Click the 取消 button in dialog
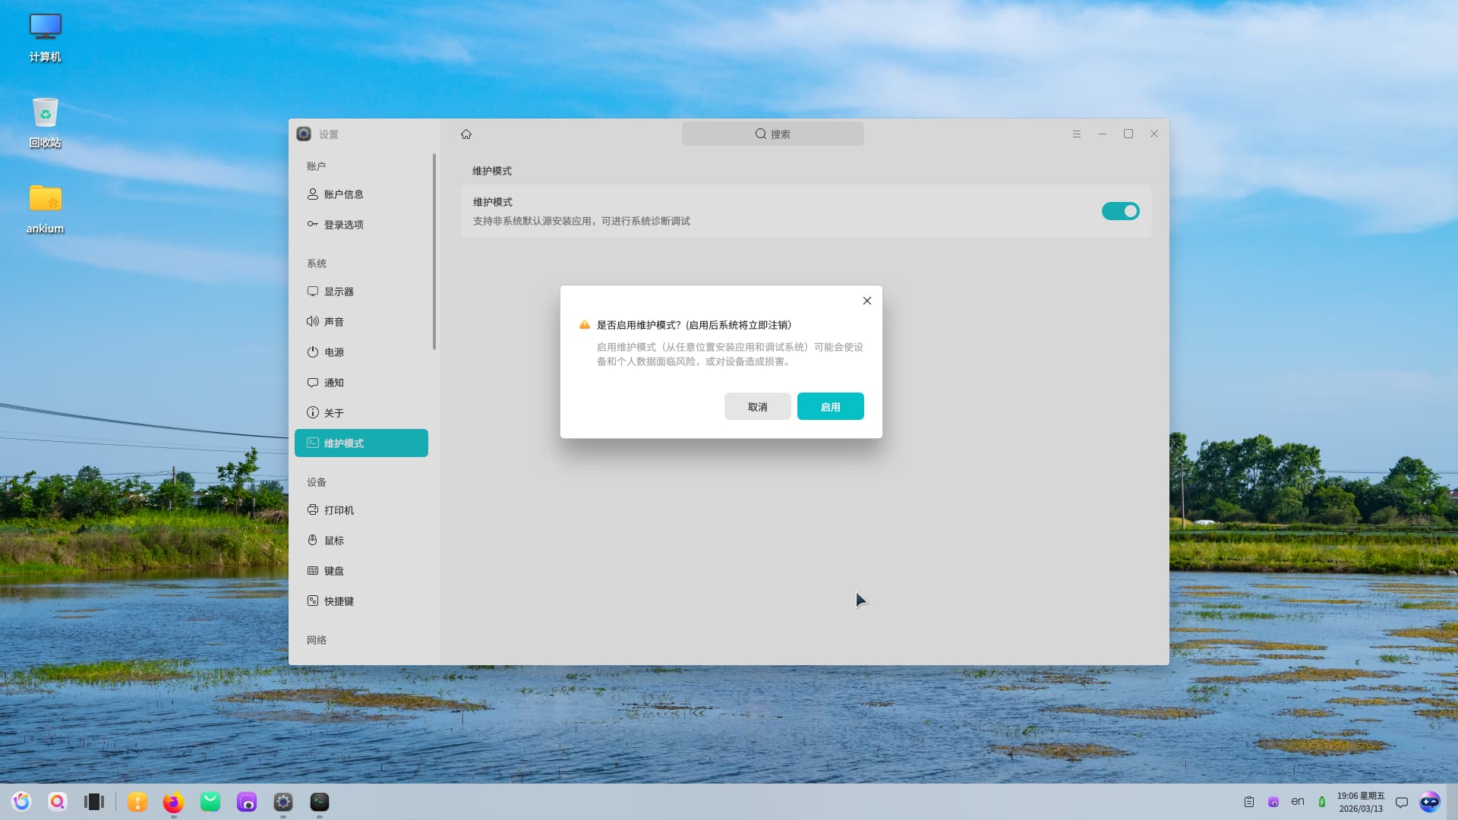Viewport: 1458px width, 820px height. coord(757,407)
